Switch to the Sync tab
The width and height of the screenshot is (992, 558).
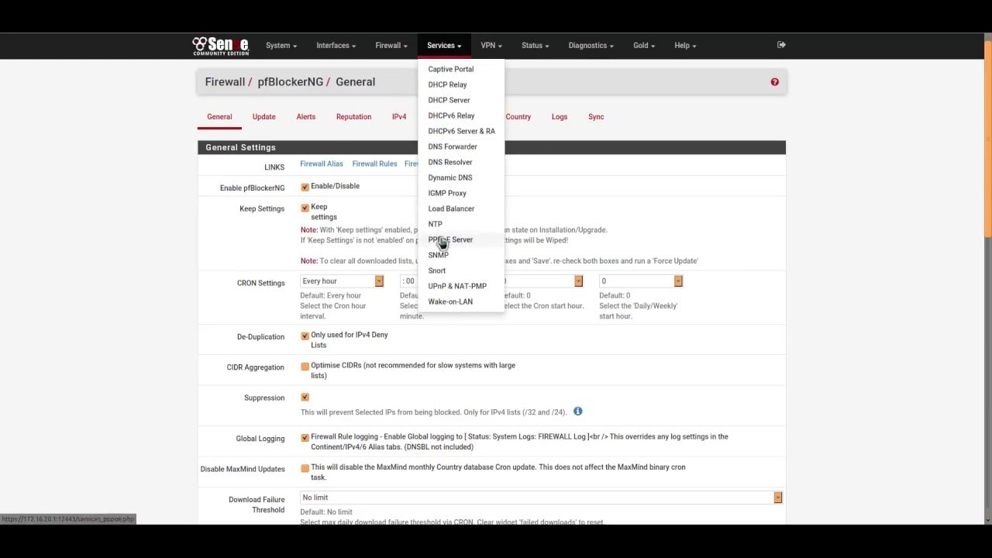point(596,117)
